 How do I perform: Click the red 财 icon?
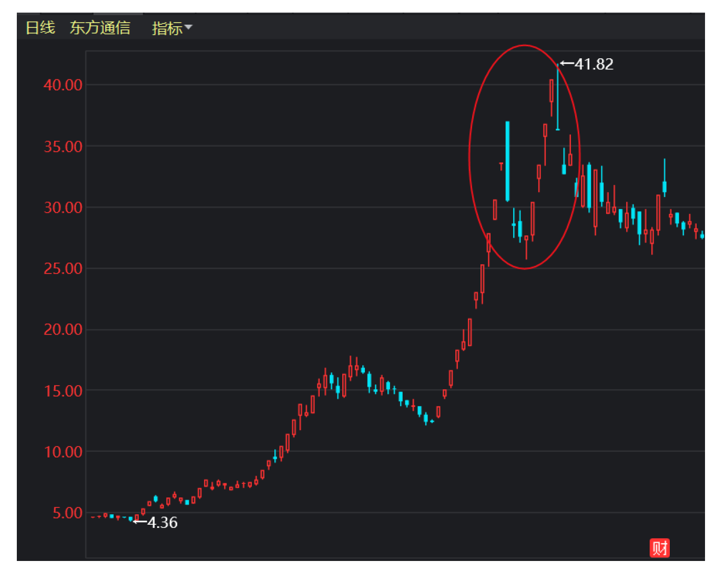(659, 548)
